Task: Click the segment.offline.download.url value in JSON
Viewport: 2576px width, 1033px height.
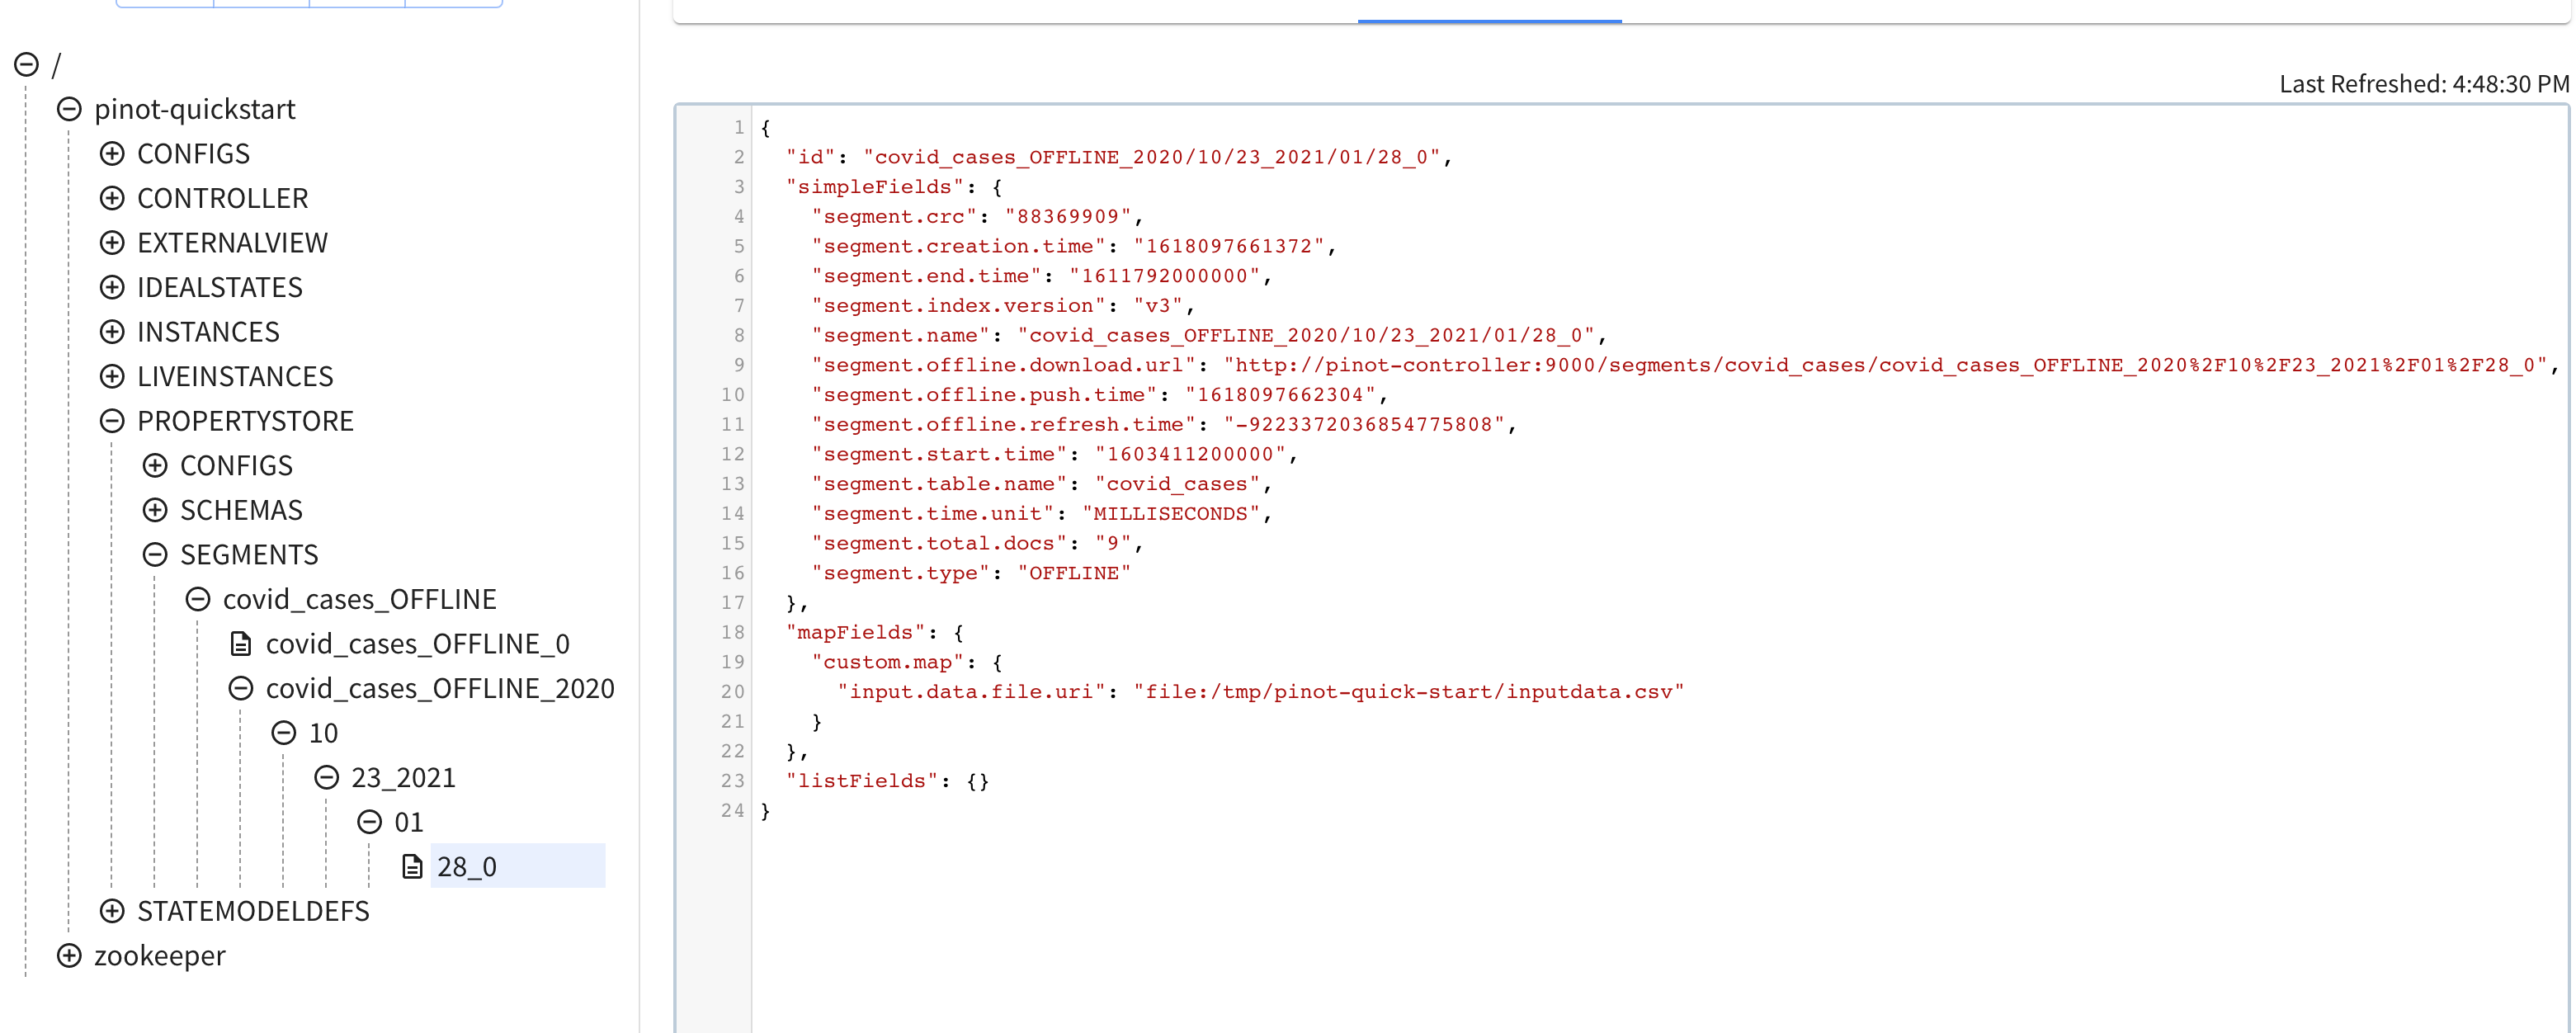Action: [x=1884, y=365]
